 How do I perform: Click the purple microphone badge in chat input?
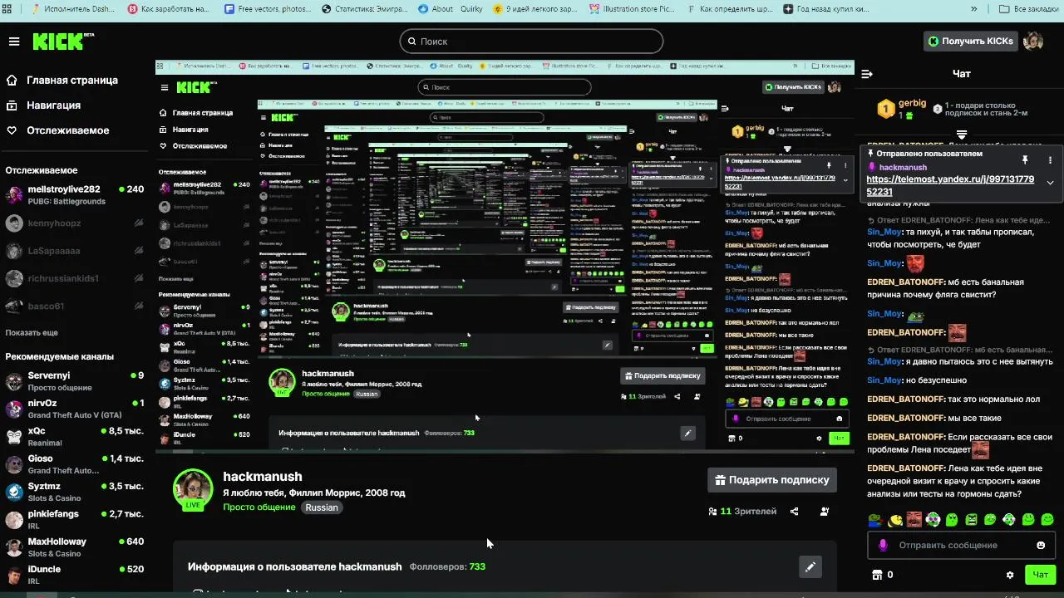tap(883, 545)
